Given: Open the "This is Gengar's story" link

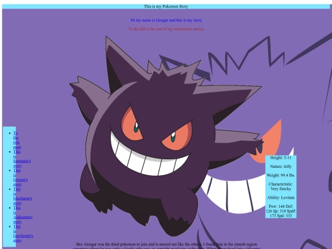Looking at the screenshot, I should click(20, 177).
